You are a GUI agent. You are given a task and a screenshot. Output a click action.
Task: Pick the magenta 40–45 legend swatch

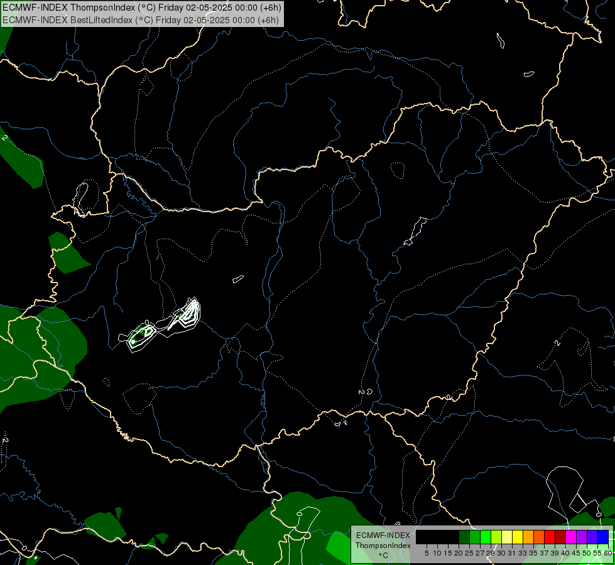pyautogui.click(x=571, y=537)
